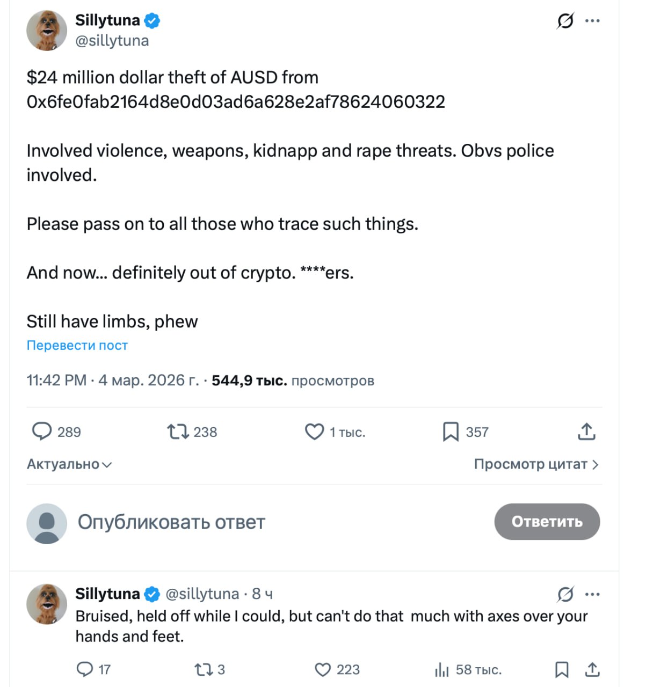The image size is (646, 687).
Task: Open Sillytuna profile avatar at top
Action: tap(47, 31)
